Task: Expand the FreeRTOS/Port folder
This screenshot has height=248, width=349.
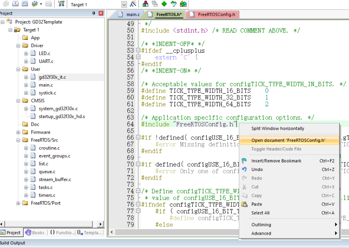Action: 18,203
